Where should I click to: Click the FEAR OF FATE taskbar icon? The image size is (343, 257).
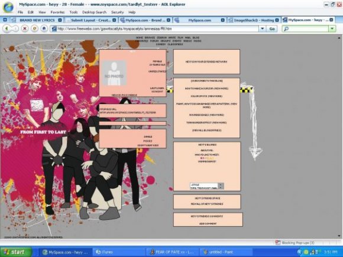152,252
